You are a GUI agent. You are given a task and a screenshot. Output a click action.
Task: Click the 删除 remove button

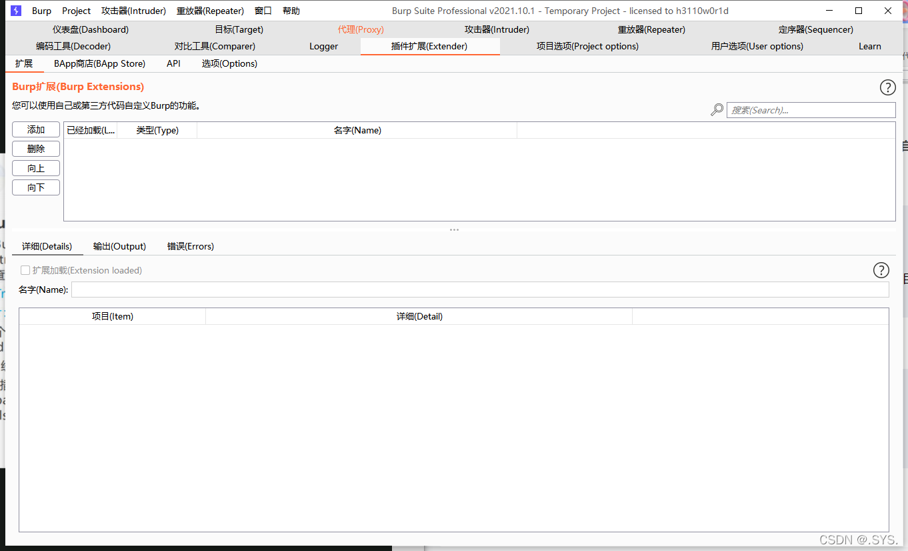point(36,149)
